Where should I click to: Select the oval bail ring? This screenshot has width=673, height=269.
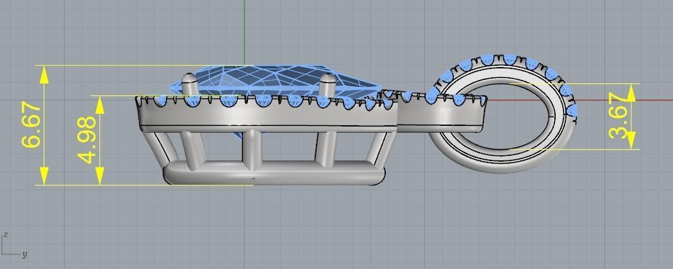click(503, 114)
